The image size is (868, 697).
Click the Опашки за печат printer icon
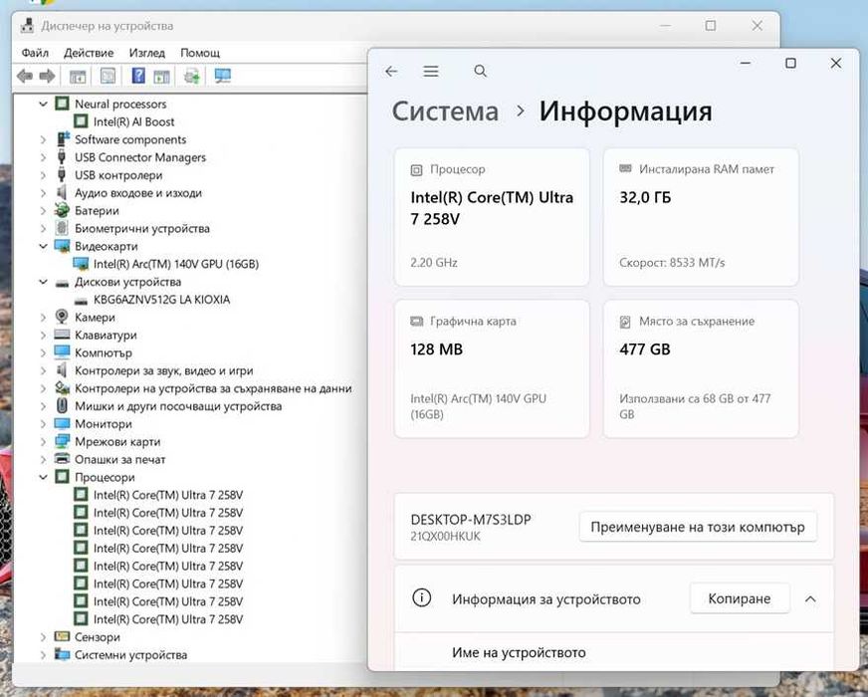coord(62,458)
